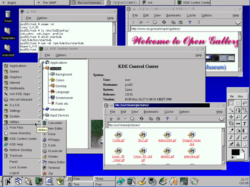Select the Bezier paths tool in GIMP
Image resolution: width=250 pixels, height=187 pixels.
click(238, 110)
